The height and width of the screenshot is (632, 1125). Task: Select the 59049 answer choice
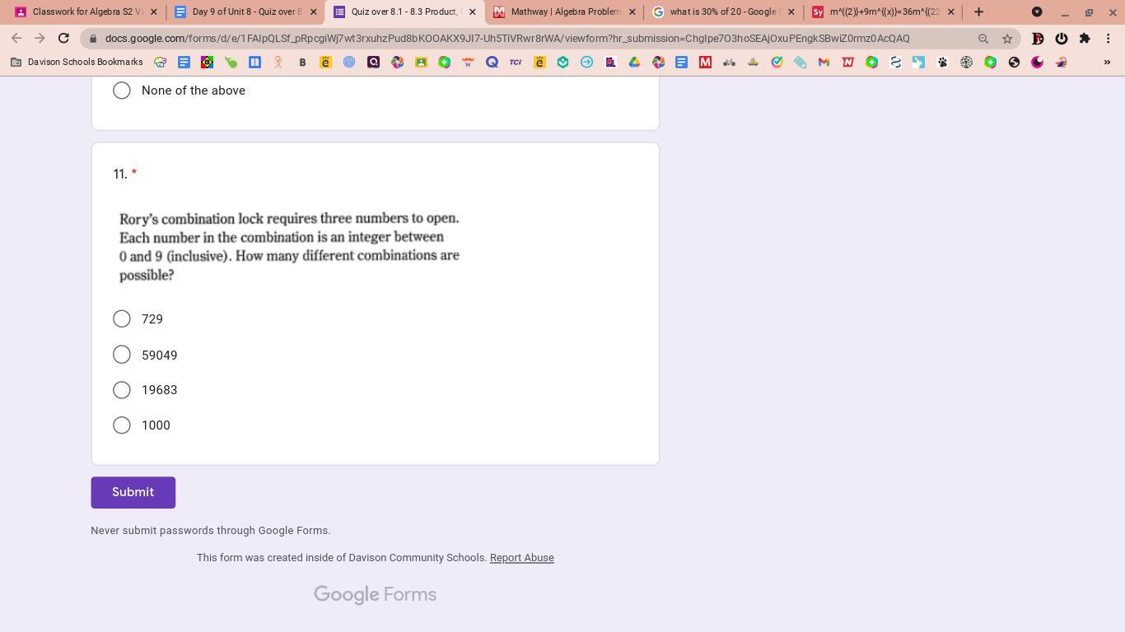click(x=122, y=355)
